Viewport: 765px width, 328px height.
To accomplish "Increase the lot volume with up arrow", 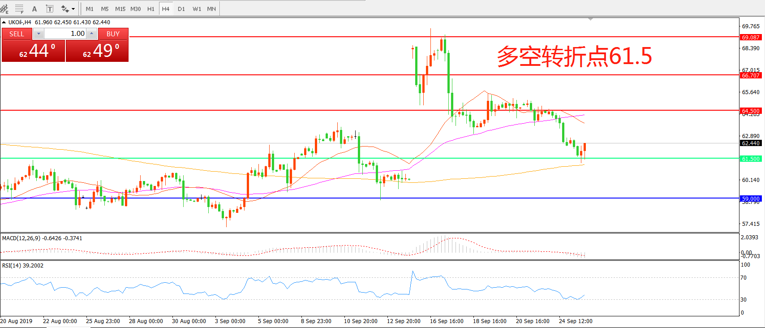I will click(x=92, y=34).
